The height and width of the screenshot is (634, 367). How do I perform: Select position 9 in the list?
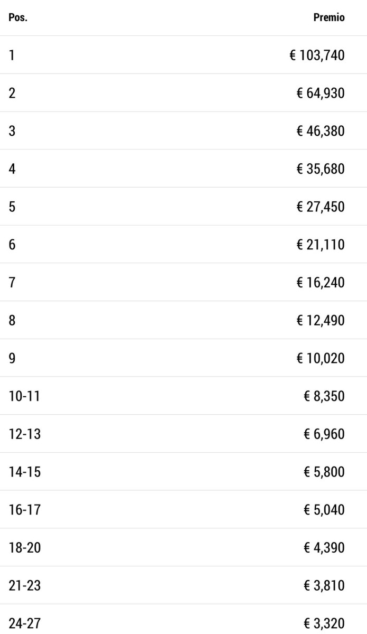click(12, 358)
